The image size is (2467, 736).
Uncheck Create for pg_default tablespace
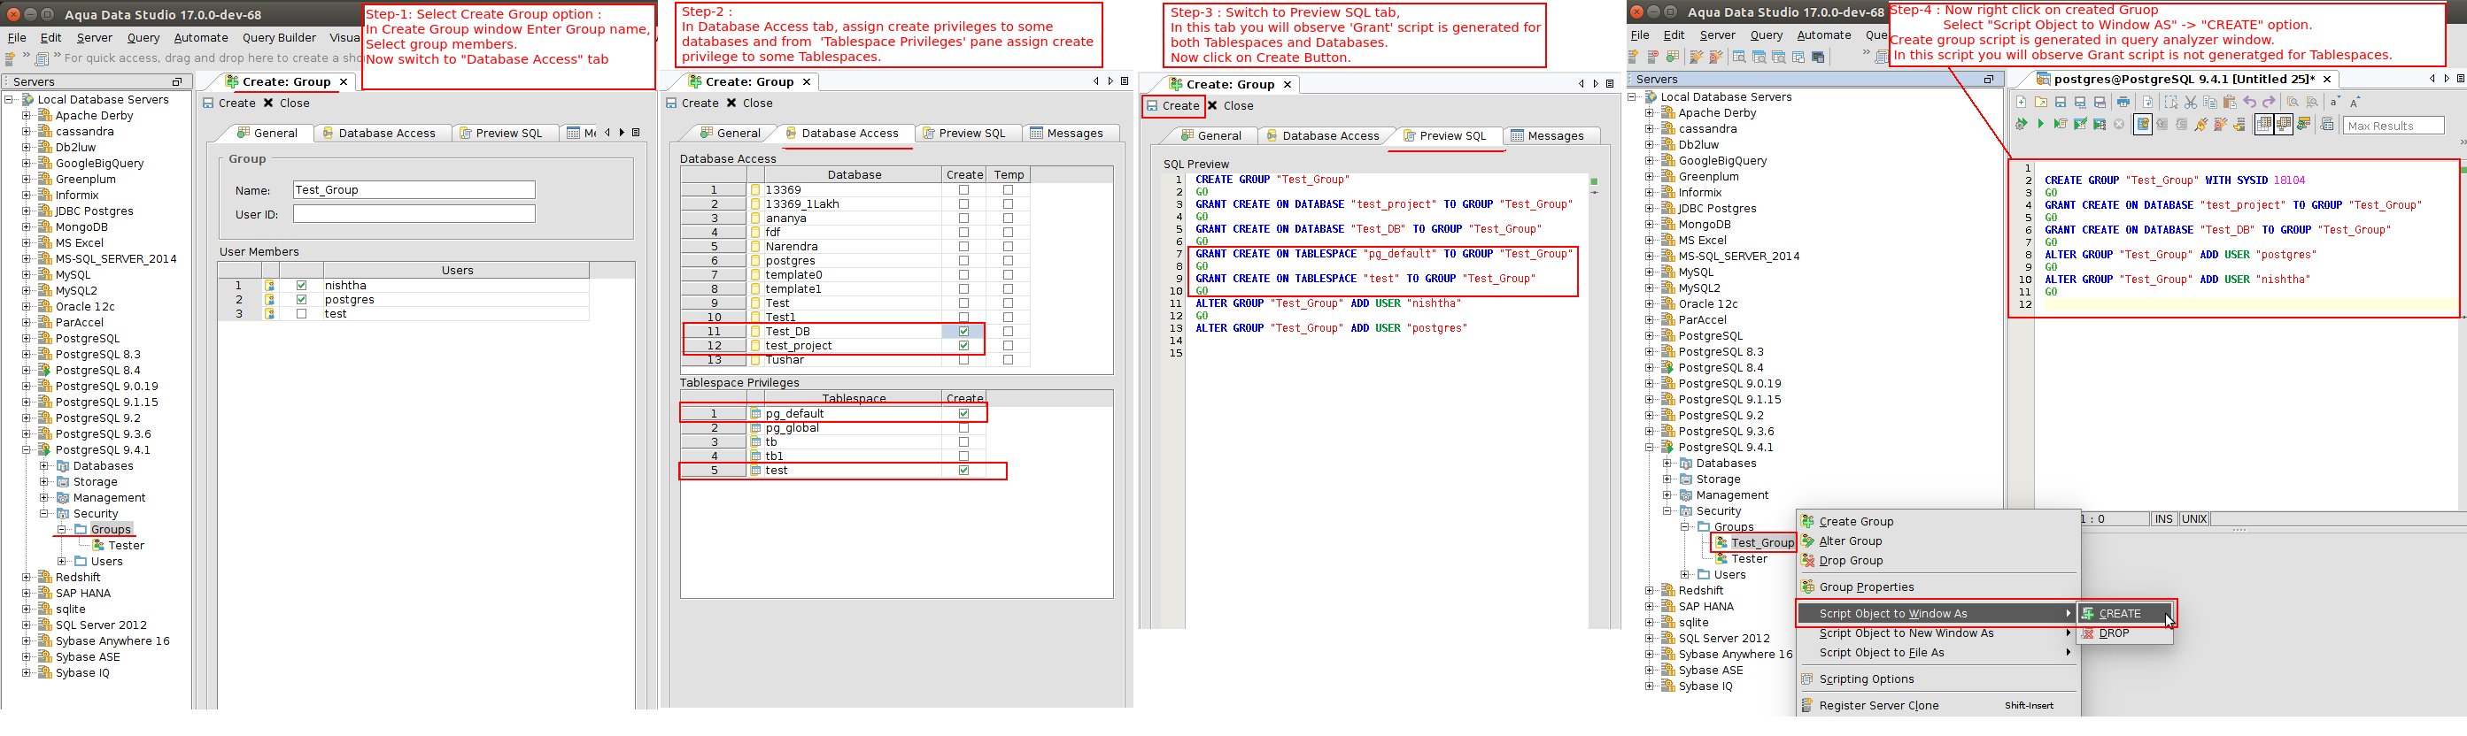coord(963,413)
